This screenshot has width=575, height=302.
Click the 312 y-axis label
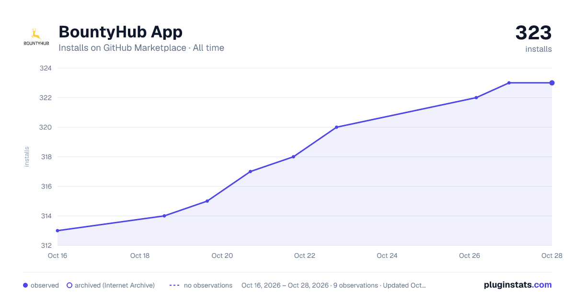tap(46, 245)
